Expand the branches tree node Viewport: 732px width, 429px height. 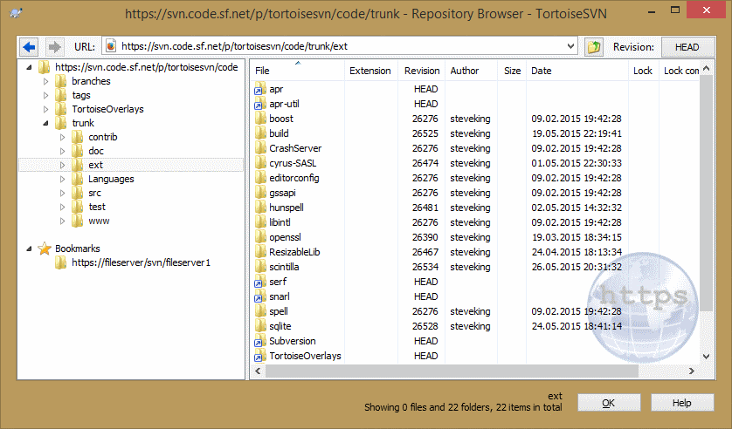[x=45, y=81]
